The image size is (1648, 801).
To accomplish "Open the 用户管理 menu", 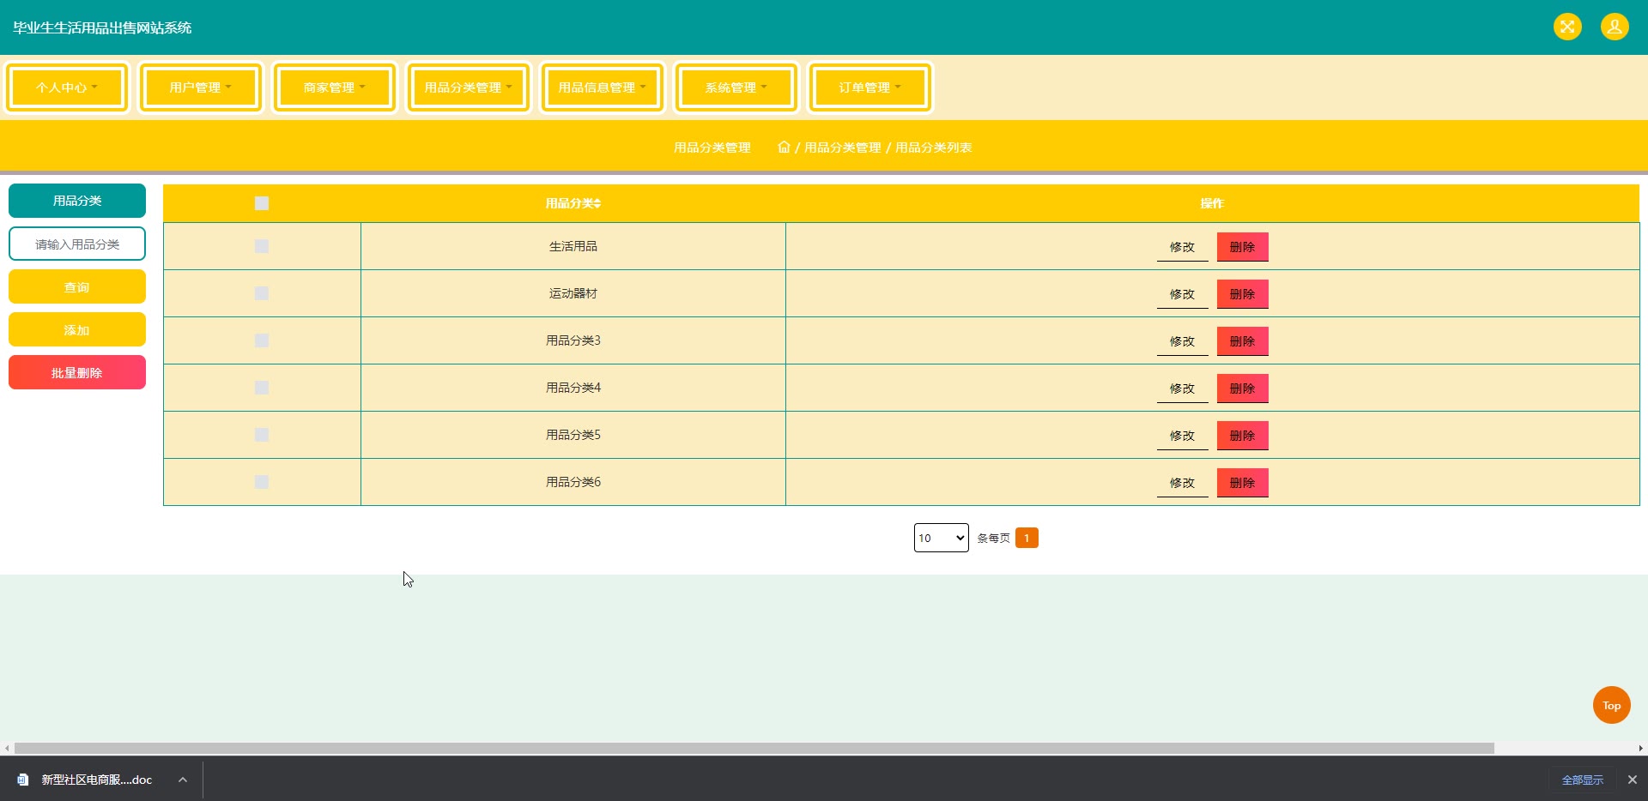I will click(200, 87).
